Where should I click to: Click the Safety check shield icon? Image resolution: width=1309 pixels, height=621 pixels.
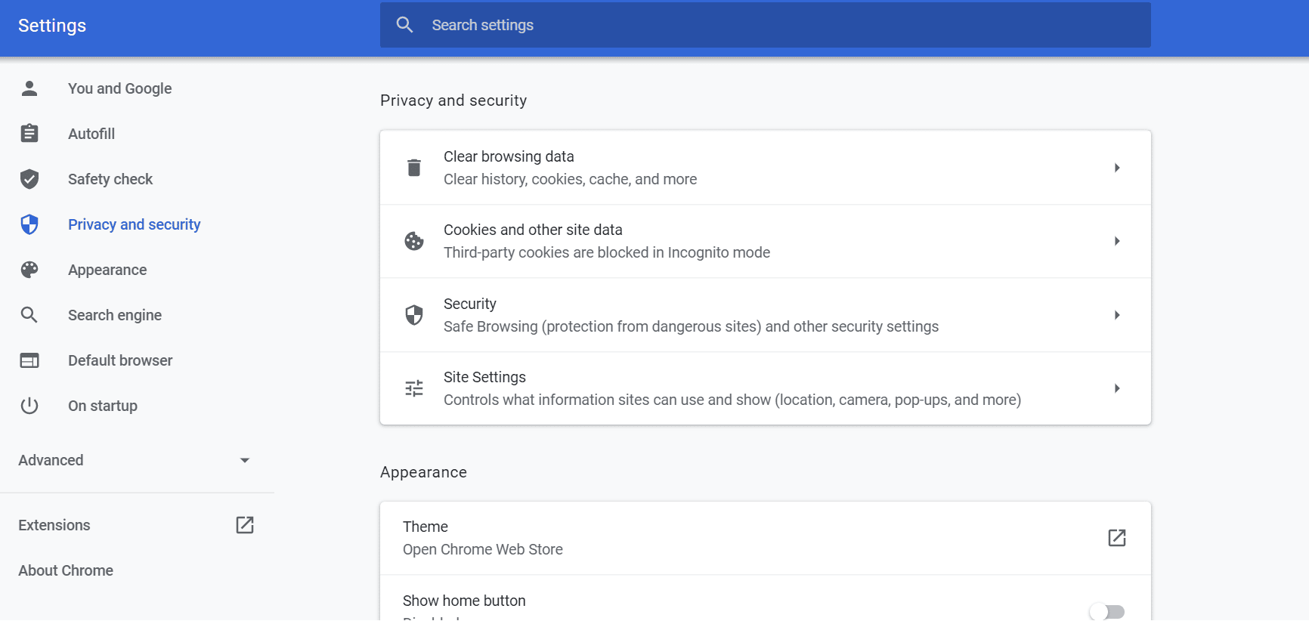point(29,179)
